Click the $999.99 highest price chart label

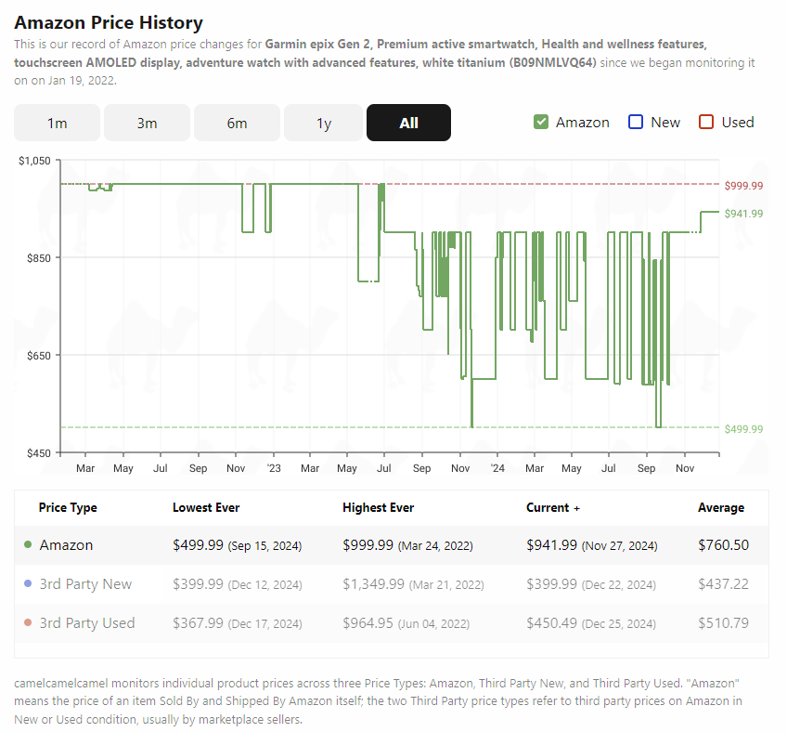[x=743, y=186]
